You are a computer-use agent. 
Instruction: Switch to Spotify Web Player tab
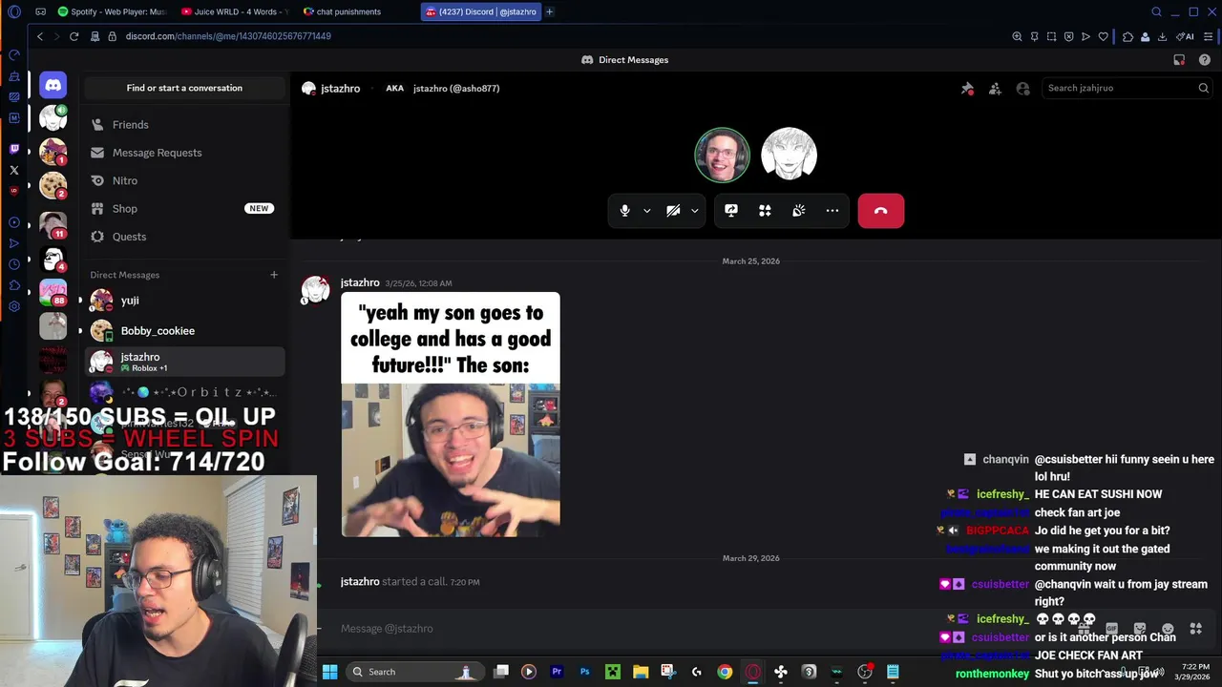112,11
